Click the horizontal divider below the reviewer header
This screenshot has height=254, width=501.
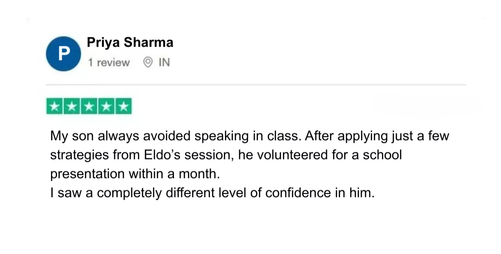pyautogui.click(x=256, y=85)
